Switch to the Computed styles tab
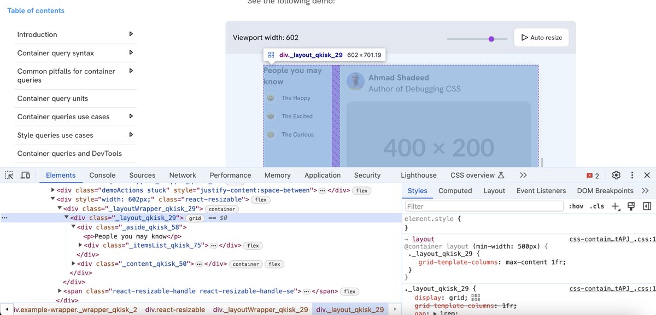The image size is (656, 315). (x=455, y=191)
